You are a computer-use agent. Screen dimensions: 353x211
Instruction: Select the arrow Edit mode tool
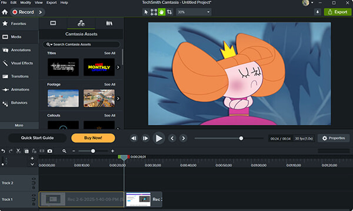(146, 12)
